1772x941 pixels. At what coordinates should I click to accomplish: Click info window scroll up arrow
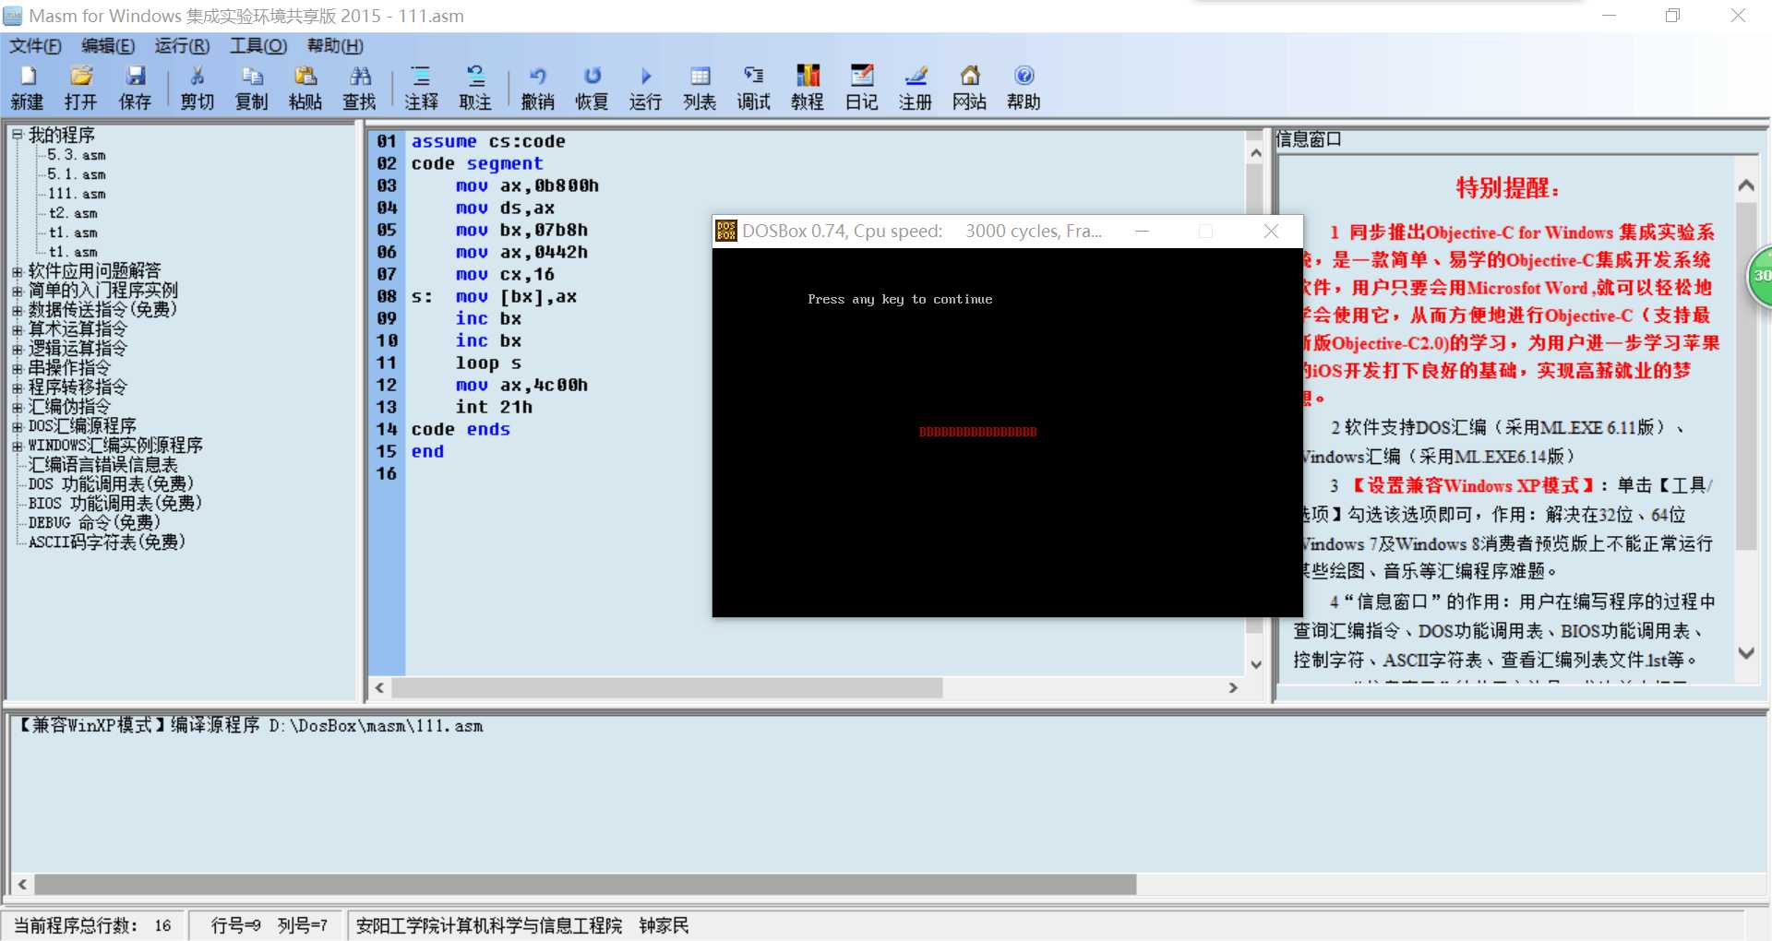pos(1745,185)
